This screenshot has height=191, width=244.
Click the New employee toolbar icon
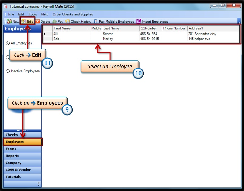click(x=9, y=21)
